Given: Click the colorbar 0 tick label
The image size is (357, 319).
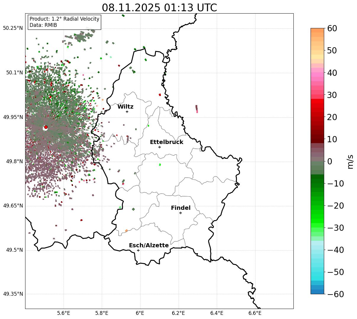Looking at the screenshot, I should [x=329, y=161].
